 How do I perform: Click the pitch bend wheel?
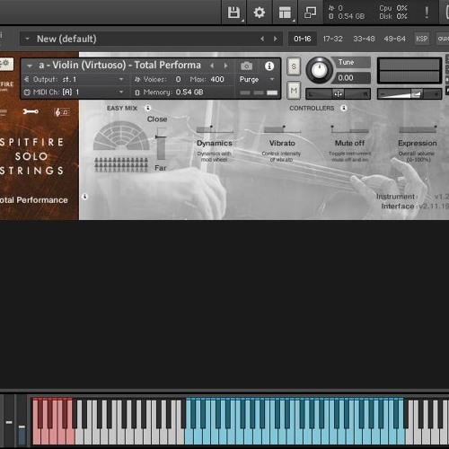[9, 421]
